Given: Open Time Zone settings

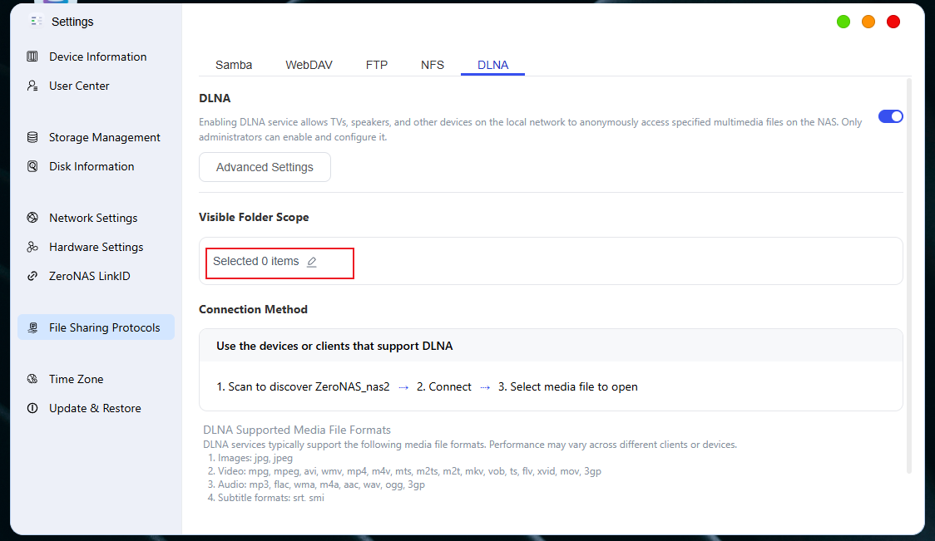Looking at the screenshot, I should tap(96, 379).
